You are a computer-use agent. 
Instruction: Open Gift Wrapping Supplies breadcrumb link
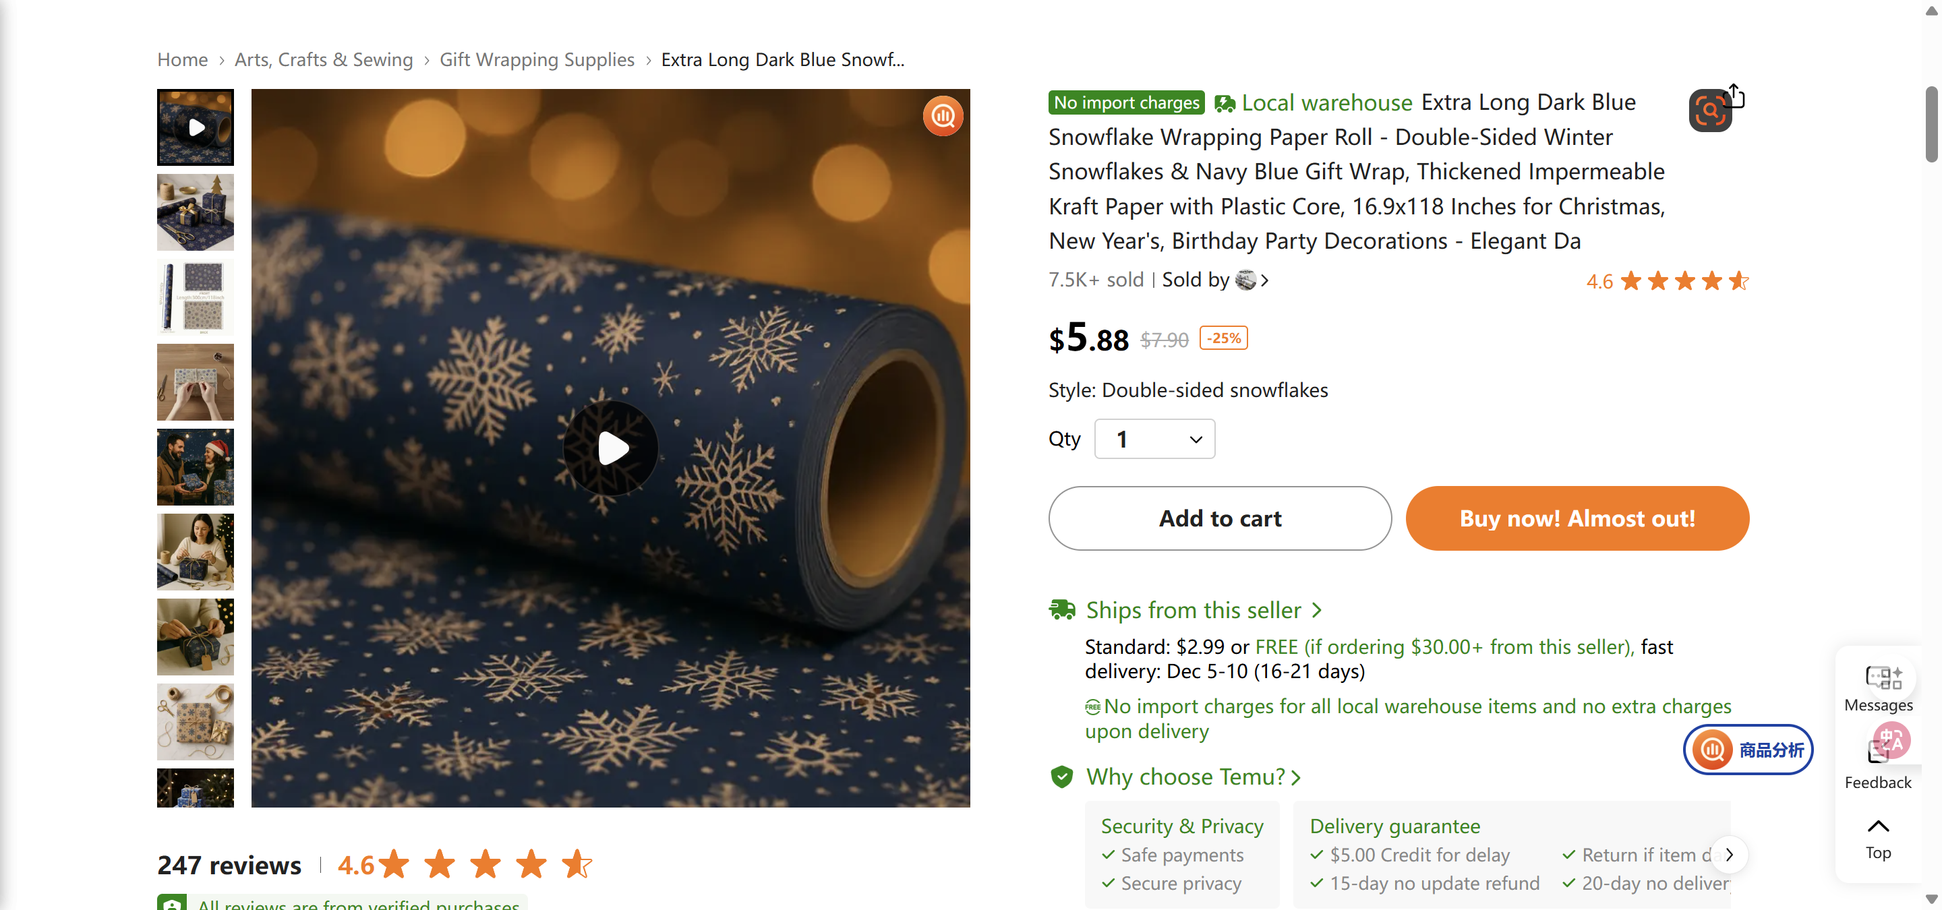[x=537, y=59]
